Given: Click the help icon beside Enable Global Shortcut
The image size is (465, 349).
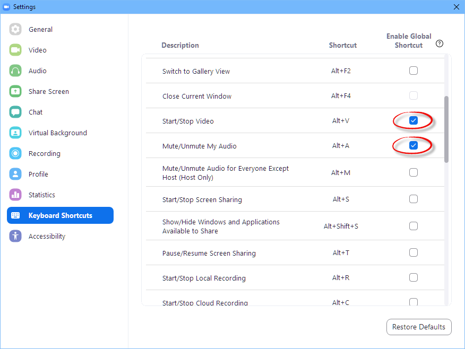Looking at the screenshot, I should (440, 44).
